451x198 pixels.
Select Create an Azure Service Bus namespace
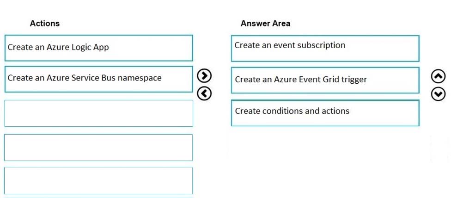(x=99, y=79)
